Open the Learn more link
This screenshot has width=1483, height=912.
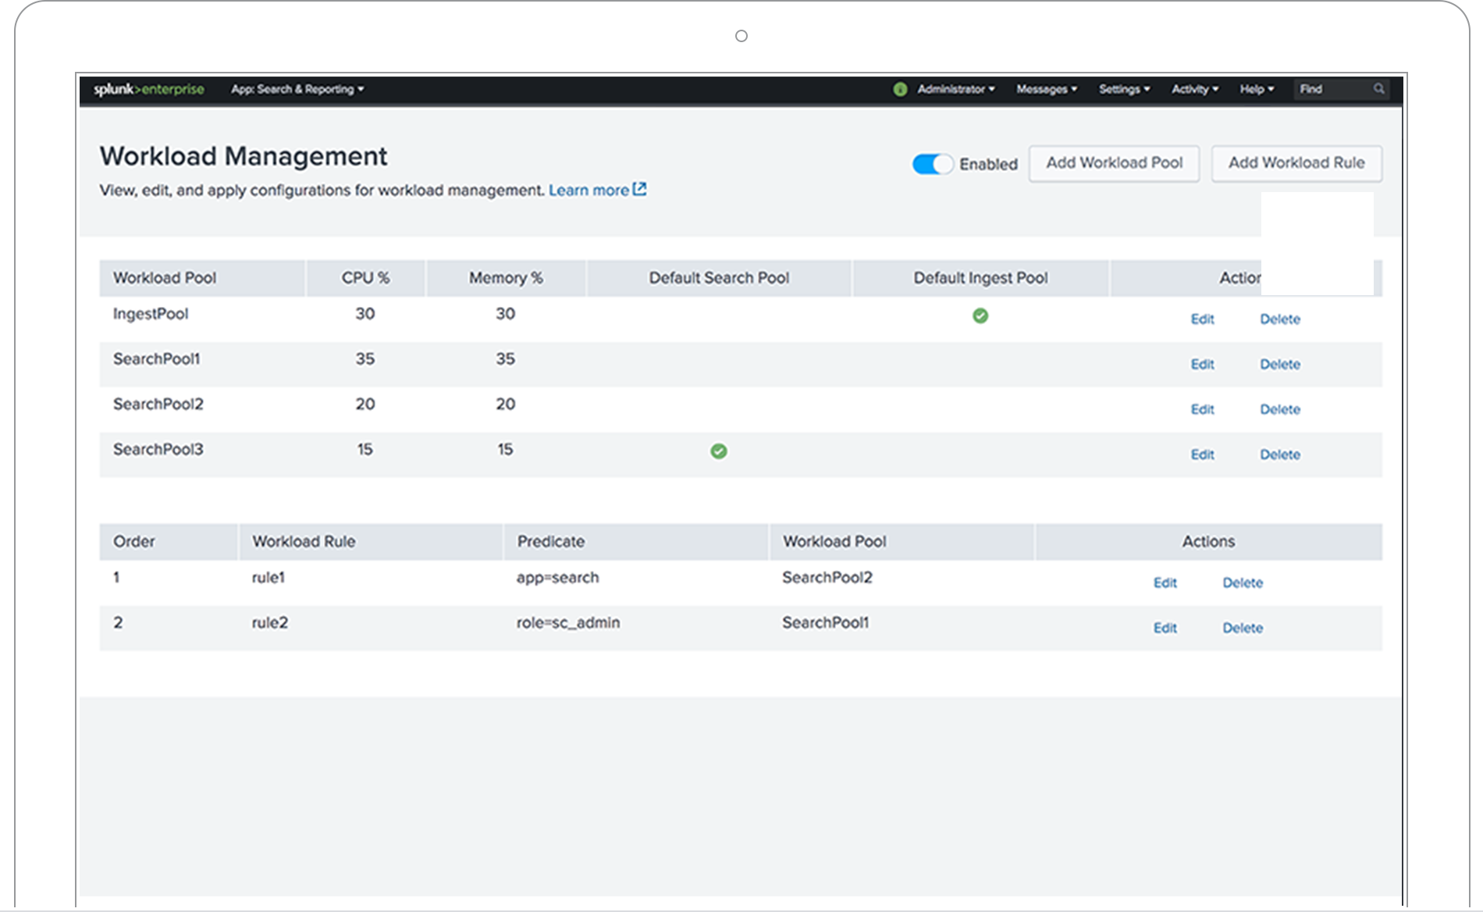coord(589,189)
